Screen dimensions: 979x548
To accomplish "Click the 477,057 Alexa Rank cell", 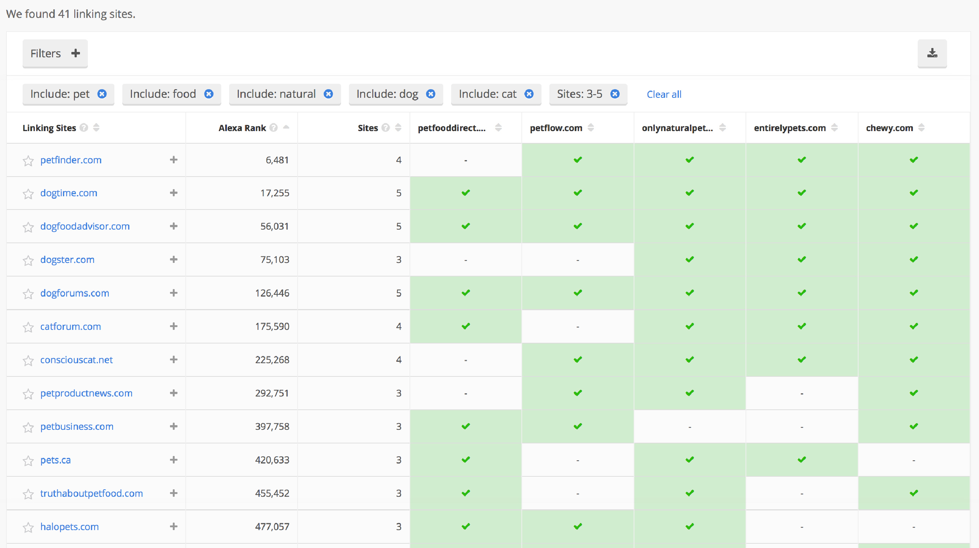I will [x=242, y=527].
